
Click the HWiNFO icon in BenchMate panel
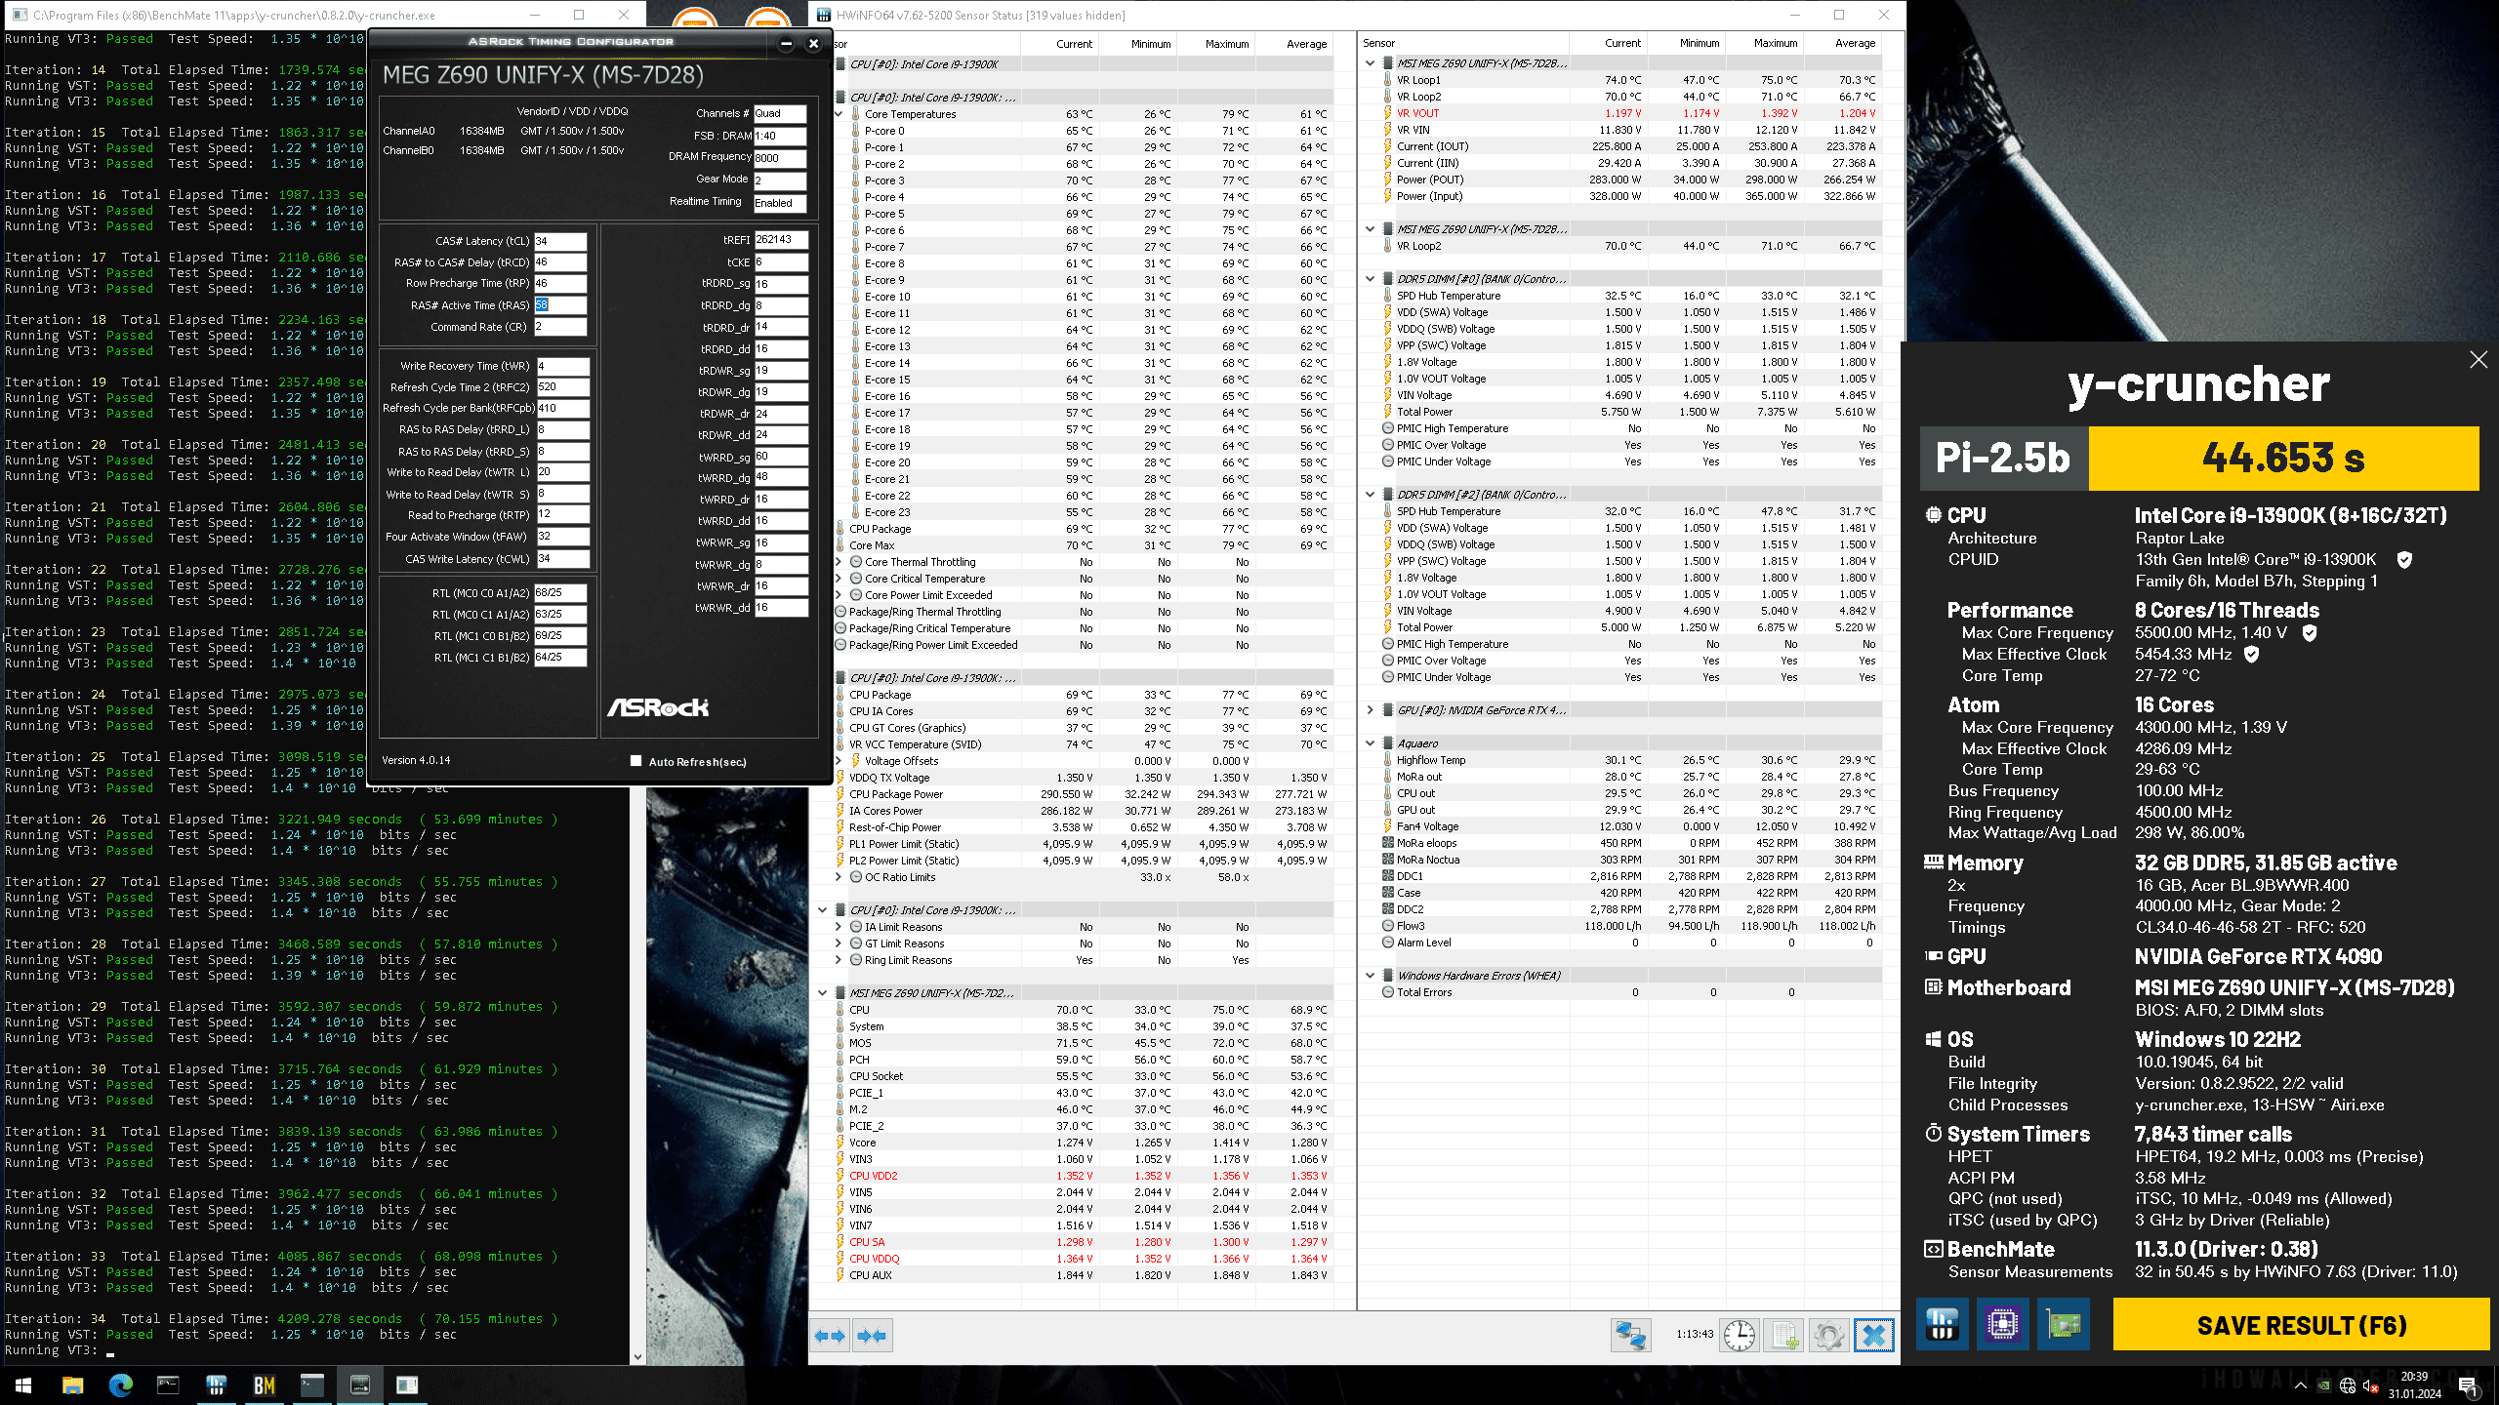[x=1942, y=1324]
